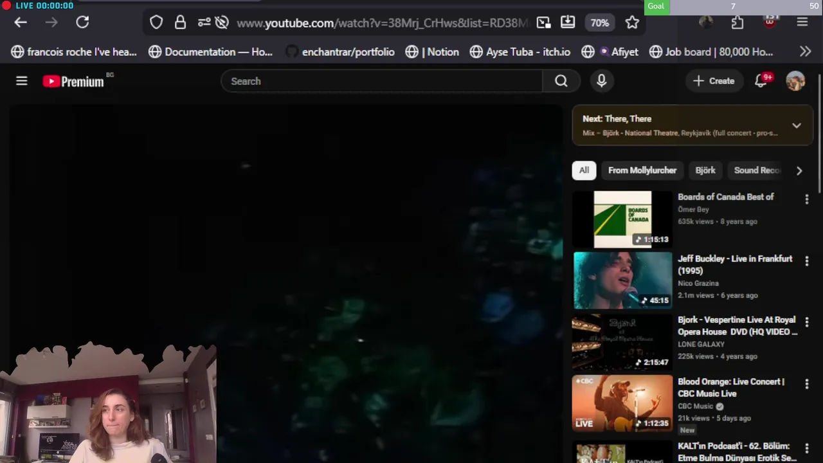This screenshot has height=463, width=823.
Task: Open Blood Orange Live Concert thumbnail
Action: (x=622, y=403)
